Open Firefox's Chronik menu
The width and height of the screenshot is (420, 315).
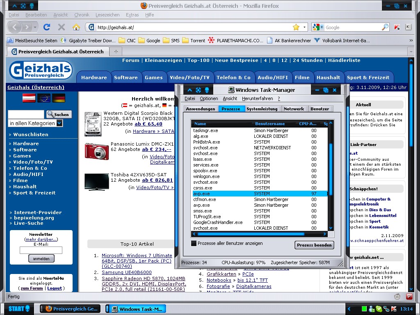point(82,15)
